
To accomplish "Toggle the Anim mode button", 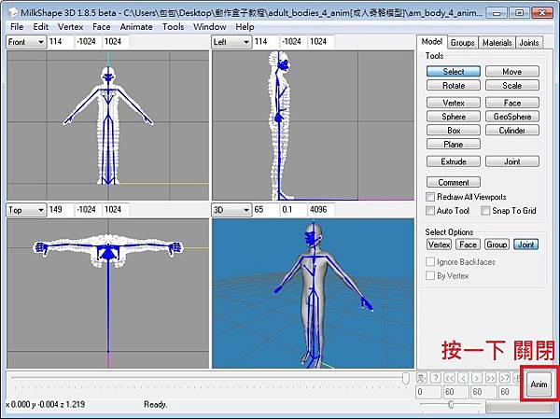I will 539,384.
